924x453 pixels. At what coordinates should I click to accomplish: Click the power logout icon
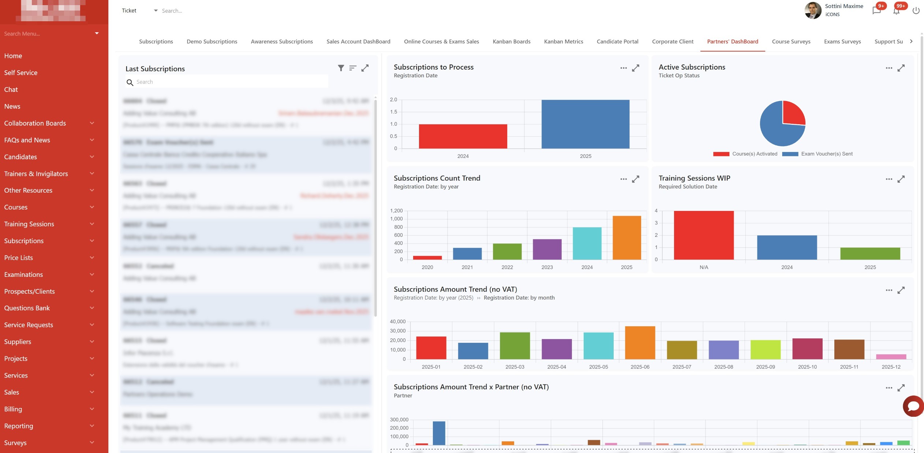916,11
